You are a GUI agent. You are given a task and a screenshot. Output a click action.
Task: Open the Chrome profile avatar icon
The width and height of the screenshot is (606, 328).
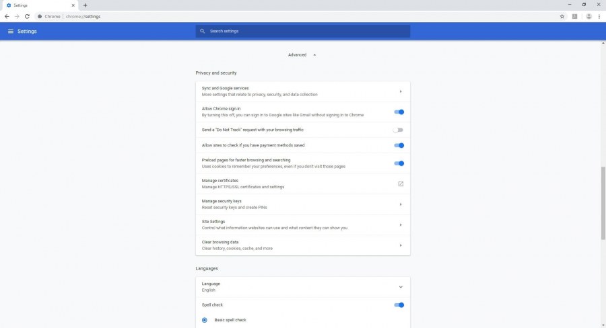588,16
